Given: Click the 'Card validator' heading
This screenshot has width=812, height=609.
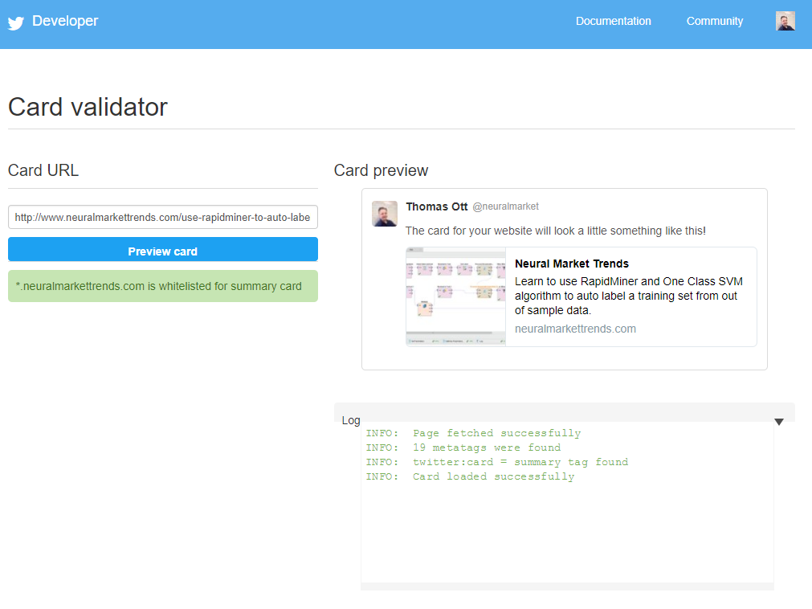Looking at the screenshot, I should click(88, 107).
